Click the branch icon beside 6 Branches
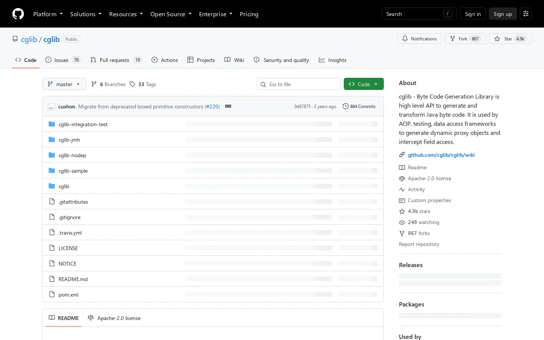This screenshot has width=544, height=340. 94,84
